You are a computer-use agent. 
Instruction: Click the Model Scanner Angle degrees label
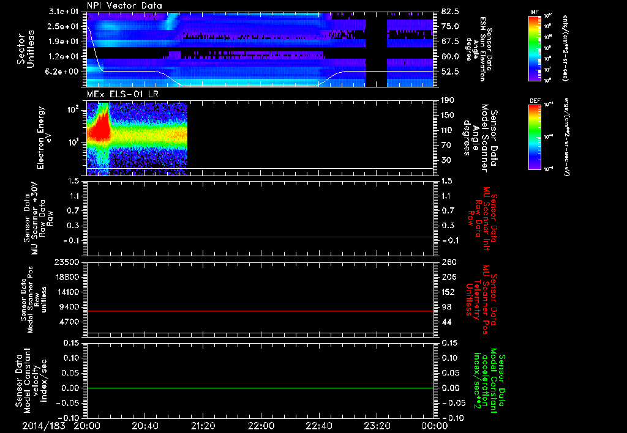tap(480, 138)
